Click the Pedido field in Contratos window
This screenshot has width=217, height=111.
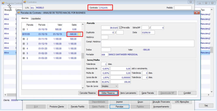coord(183,8)
